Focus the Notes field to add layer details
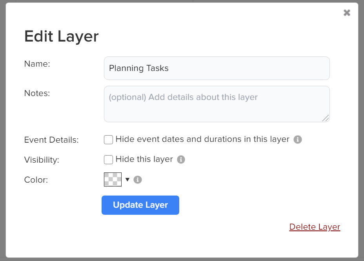 pyautogui.click(x=217, y=103)
